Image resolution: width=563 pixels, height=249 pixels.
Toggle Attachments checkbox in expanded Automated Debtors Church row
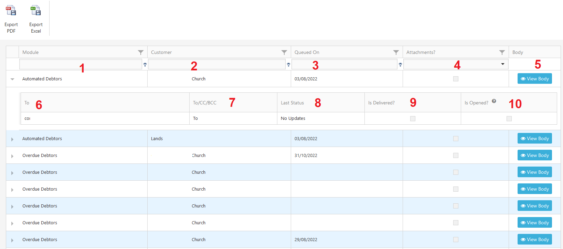[456, 79]
